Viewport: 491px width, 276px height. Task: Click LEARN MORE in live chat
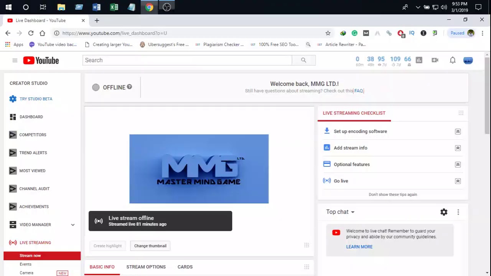359,247
